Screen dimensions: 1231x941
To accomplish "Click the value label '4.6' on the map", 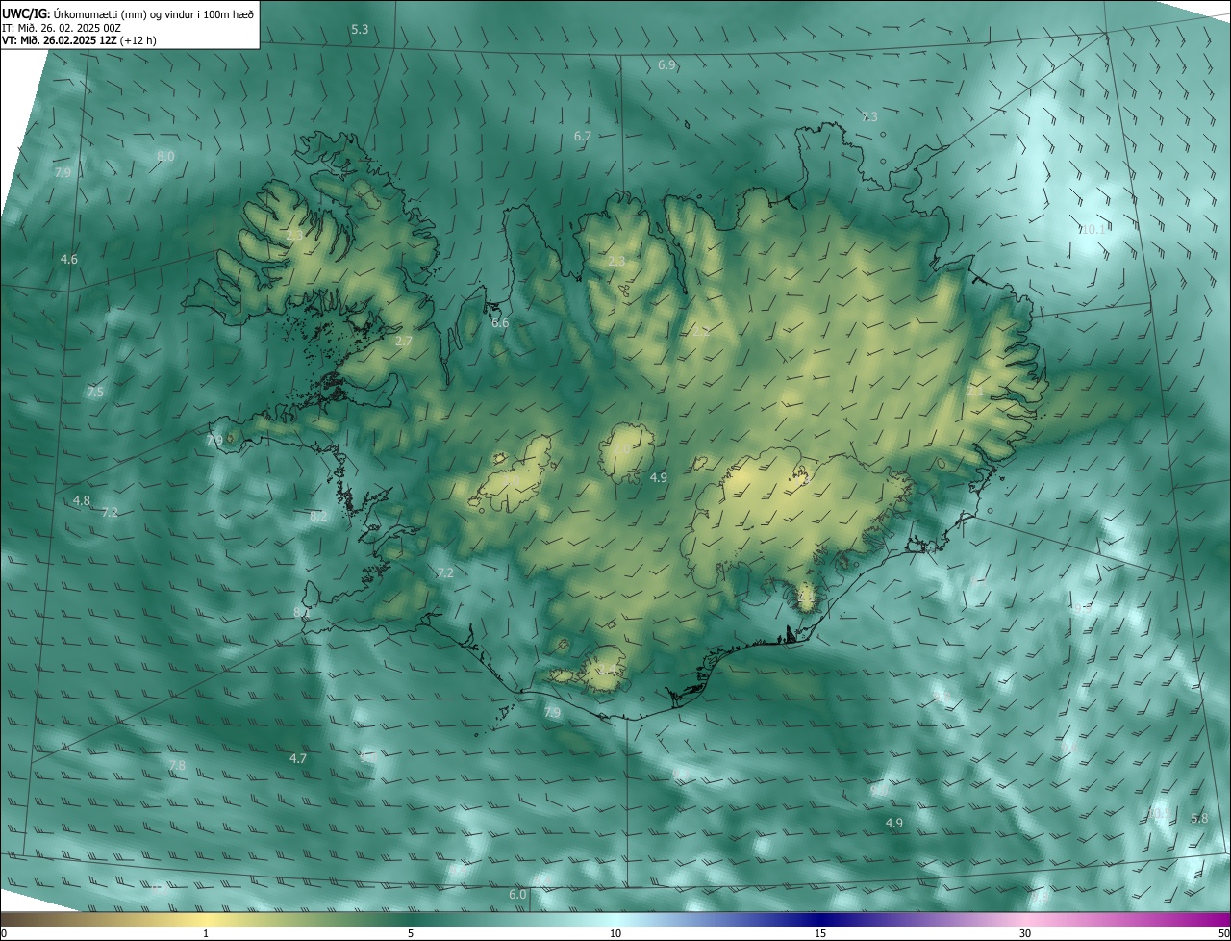I will coord(68,260).
